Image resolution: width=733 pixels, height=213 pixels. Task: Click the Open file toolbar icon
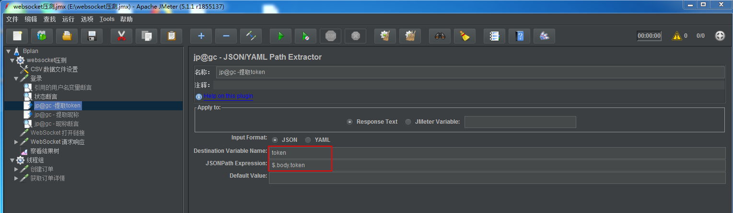click(67, 36)
